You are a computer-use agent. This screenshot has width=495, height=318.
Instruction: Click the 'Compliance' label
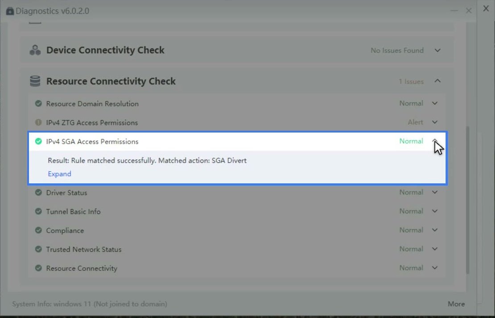click(65, 230)
